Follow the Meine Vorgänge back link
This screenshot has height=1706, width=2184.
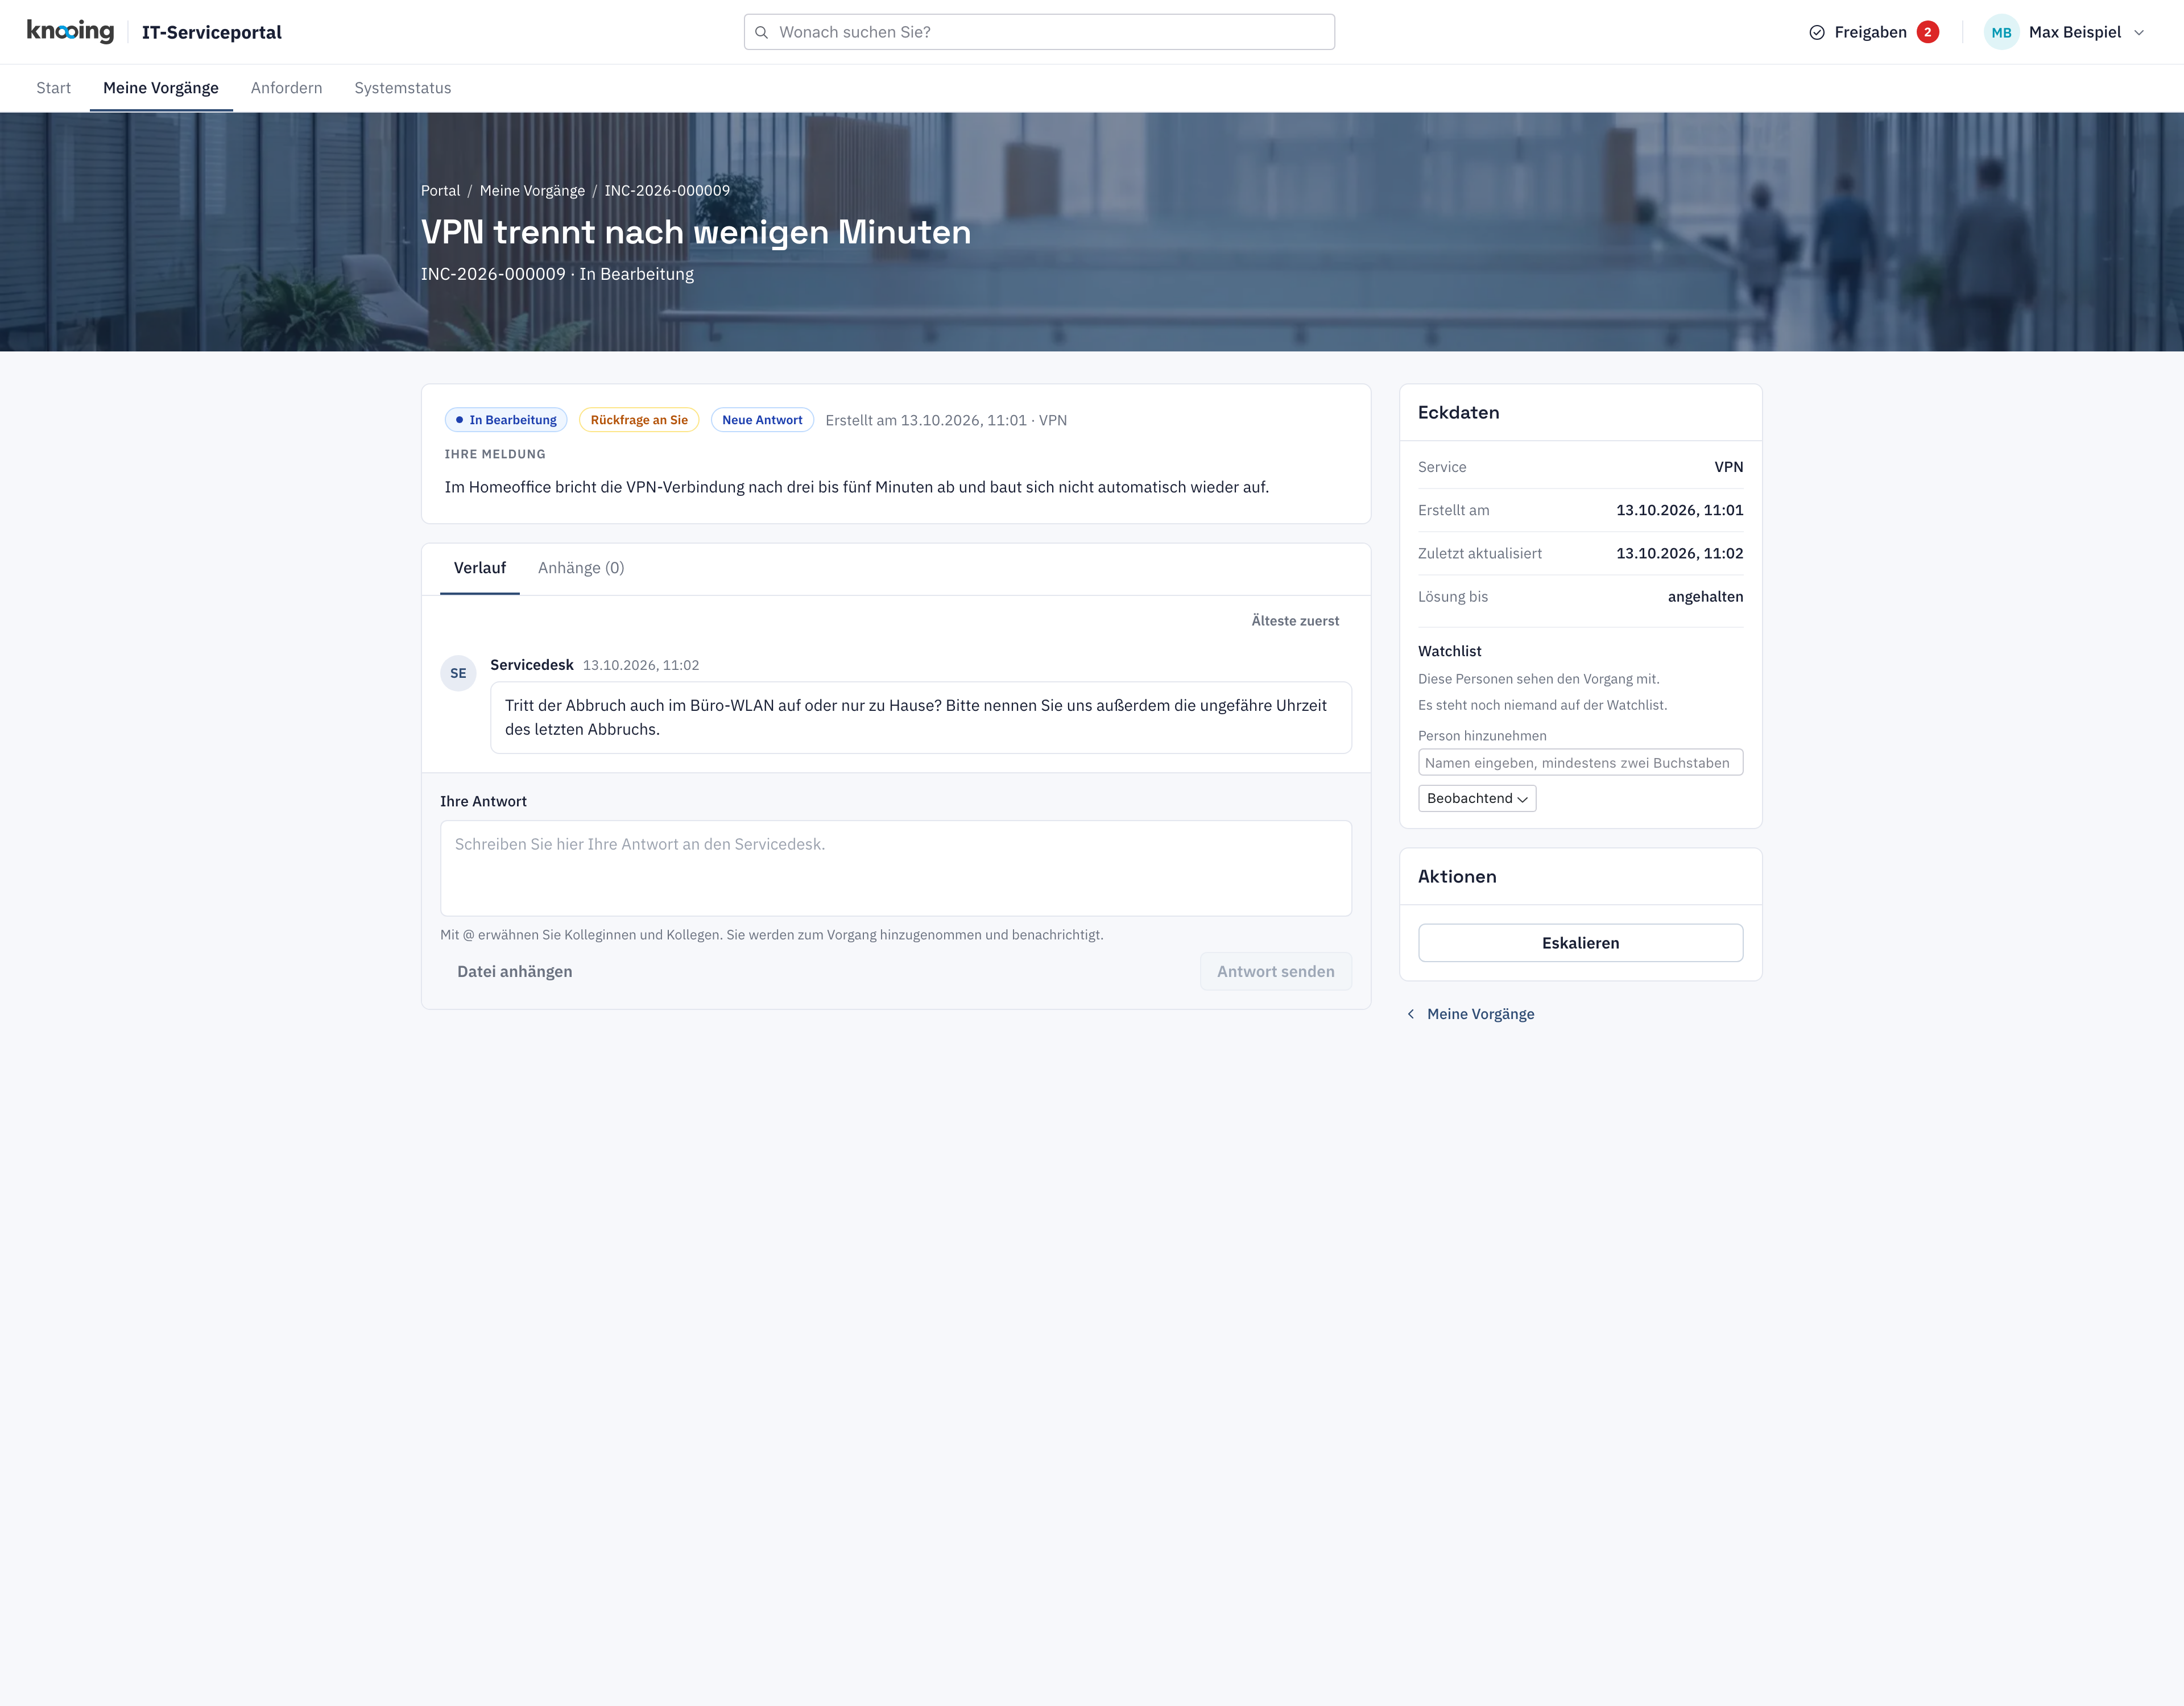click(1480, 1014)
